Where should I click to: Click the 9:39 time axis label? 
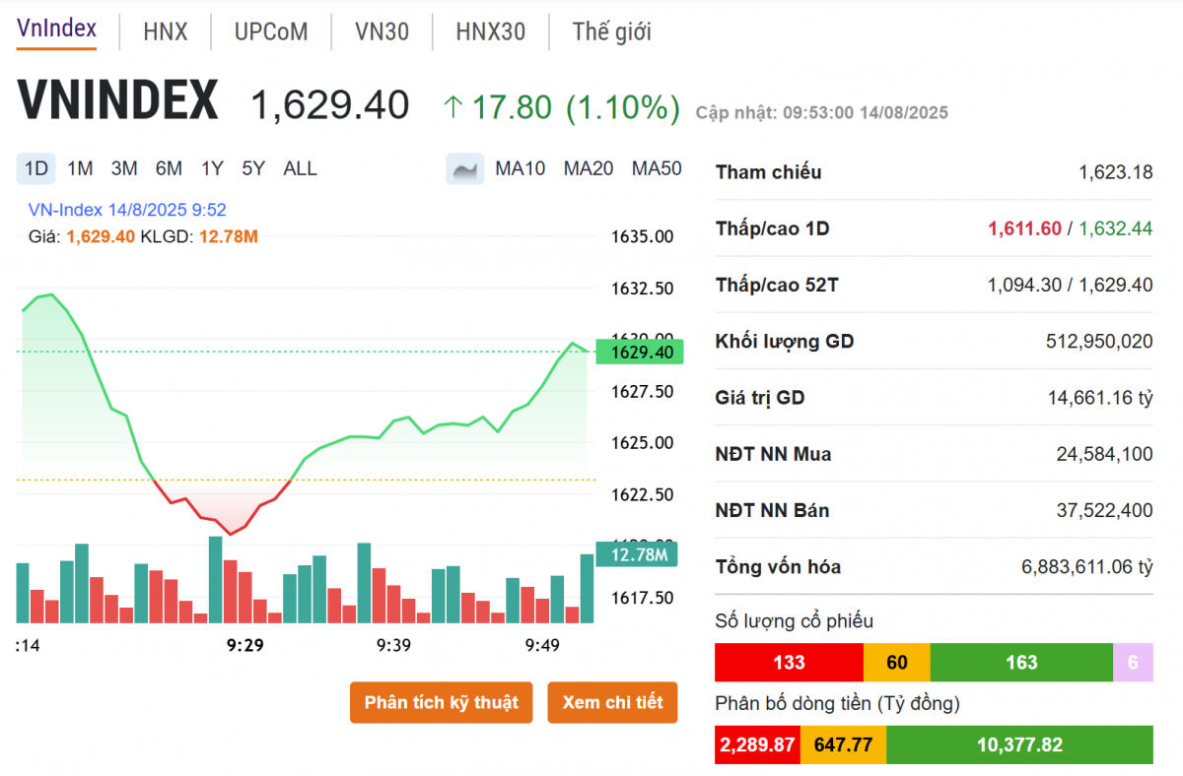393,645
